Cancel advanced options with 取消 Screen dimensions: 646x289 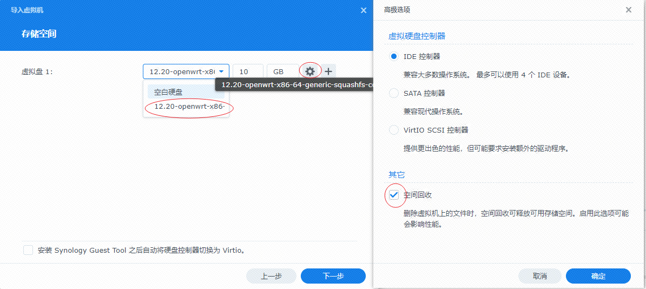pyautogui.click(x=540, y=276)
